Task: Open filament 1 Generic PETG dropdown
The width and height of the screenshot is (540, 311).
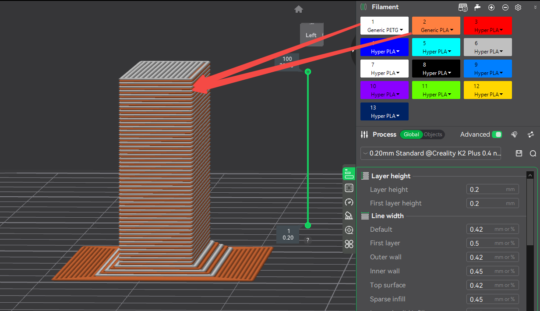Action: tap(385, 30)
